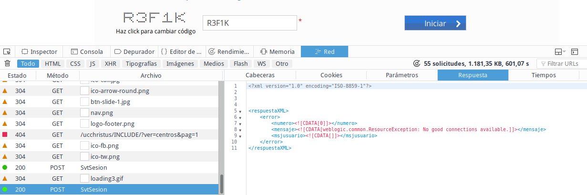
Task: Click the captcha image R3F1K to change code
Action: coord(154,18)
